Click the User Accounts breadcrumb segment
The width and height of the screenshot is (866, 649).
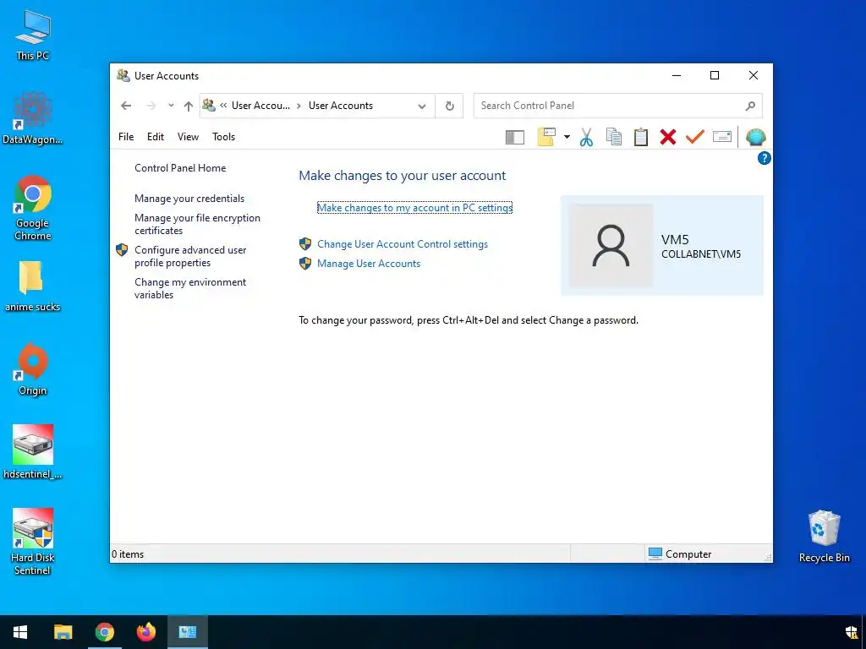click(x=341, y=106)
